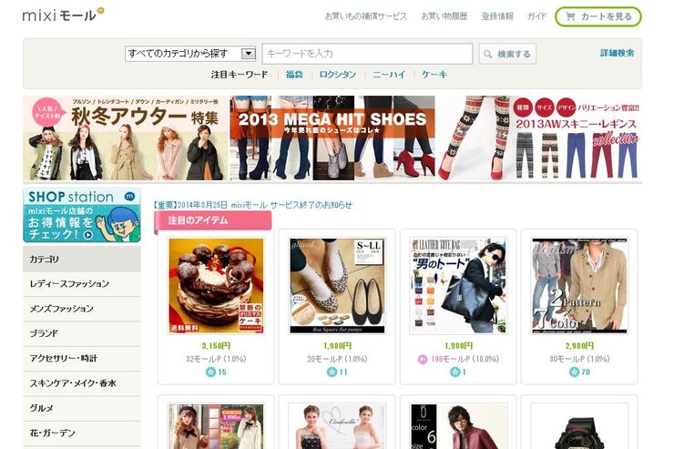Click the m badge on SHOP station banner
The height and width of the screenshot is (449, 674).
click(x=129, y=197)
